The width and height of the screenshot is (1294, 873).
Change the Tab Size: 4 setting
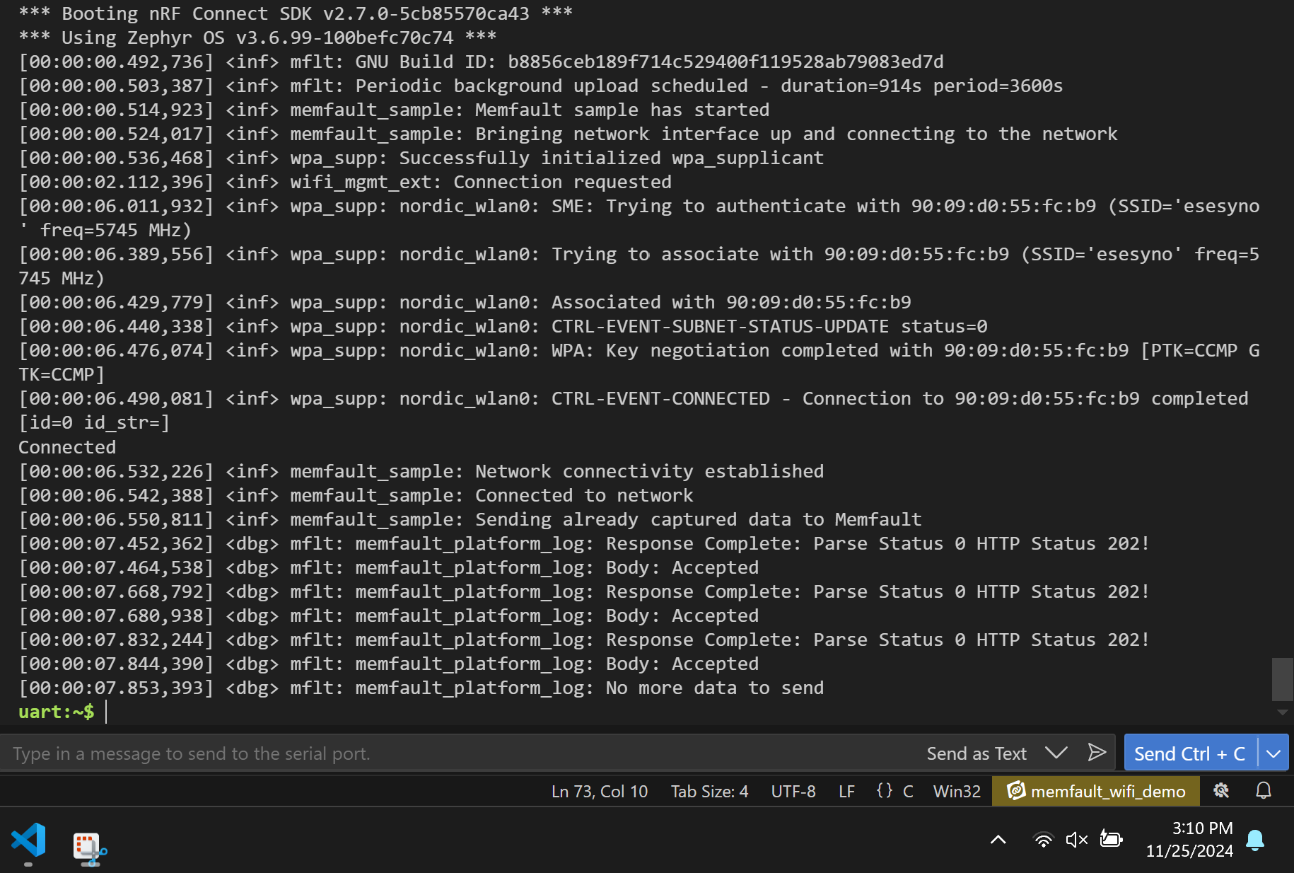[709, 791]
